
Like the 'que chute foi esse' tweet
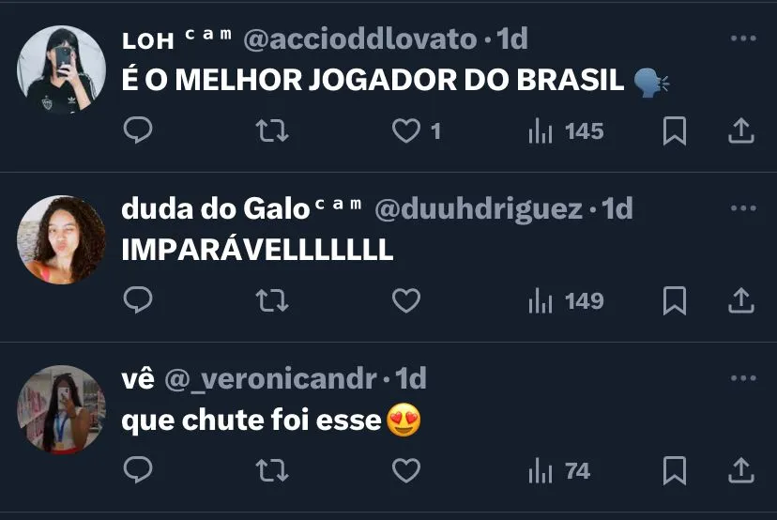406,470
